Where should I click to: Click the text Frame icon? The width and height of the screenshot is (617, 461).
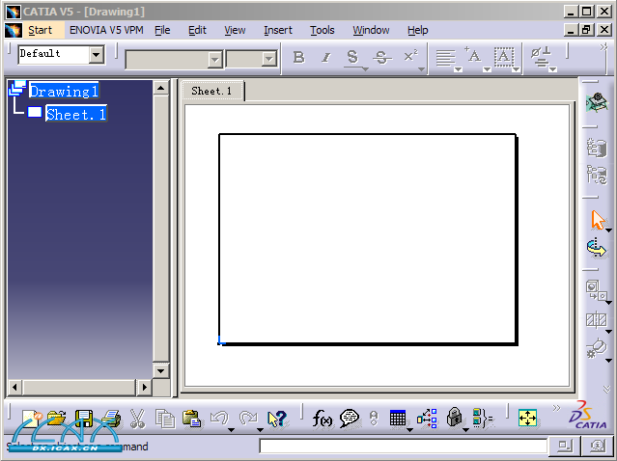click(504, 57)
